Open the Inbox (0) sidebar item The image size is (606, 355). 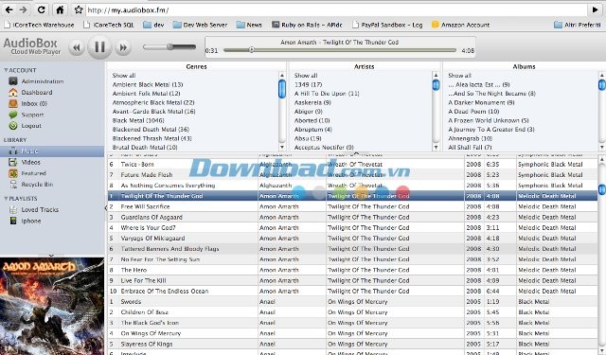point(27,103)
